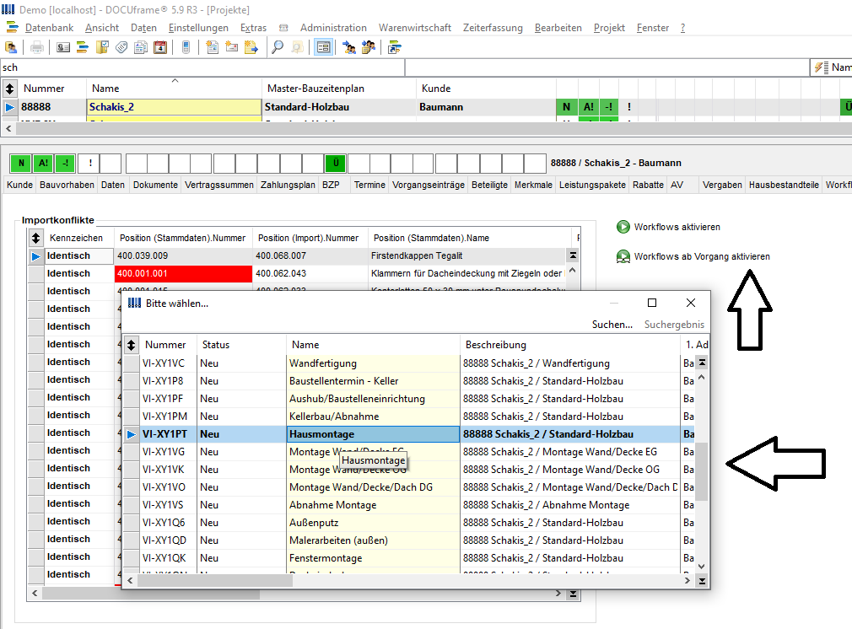Viewport: 852px width, 629px height.
Task: Toggle the green Ü status box in detail panel
Action: 336,163
